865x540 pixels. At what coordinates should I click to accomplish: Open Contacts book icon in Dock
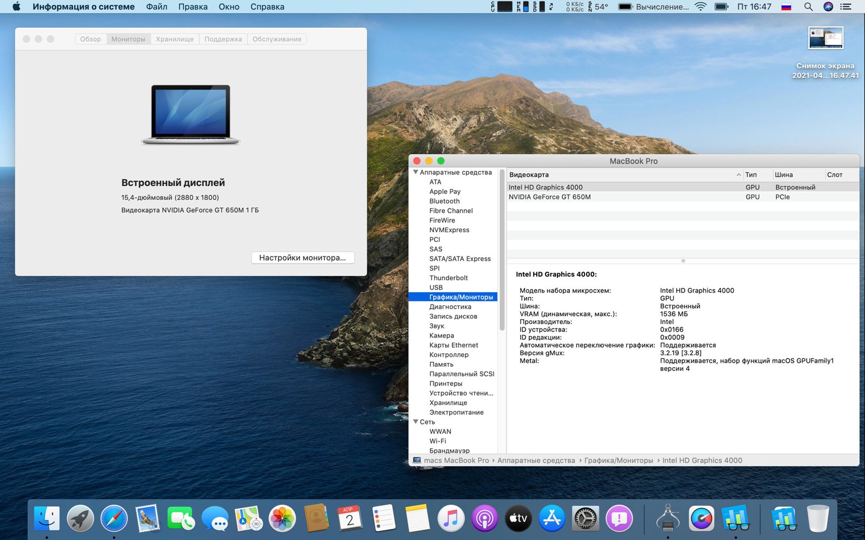(316, 519)
